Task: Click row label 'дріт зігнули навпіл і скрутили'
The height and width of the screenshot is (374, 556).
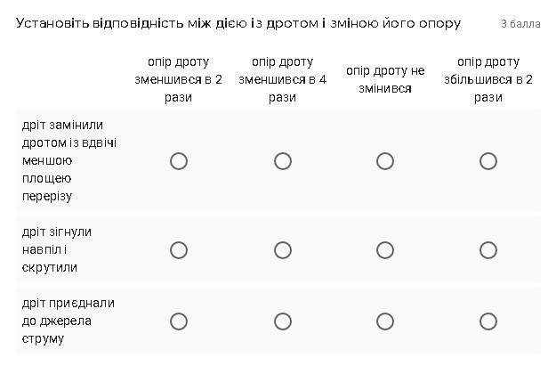Action: tap(57, 249)
